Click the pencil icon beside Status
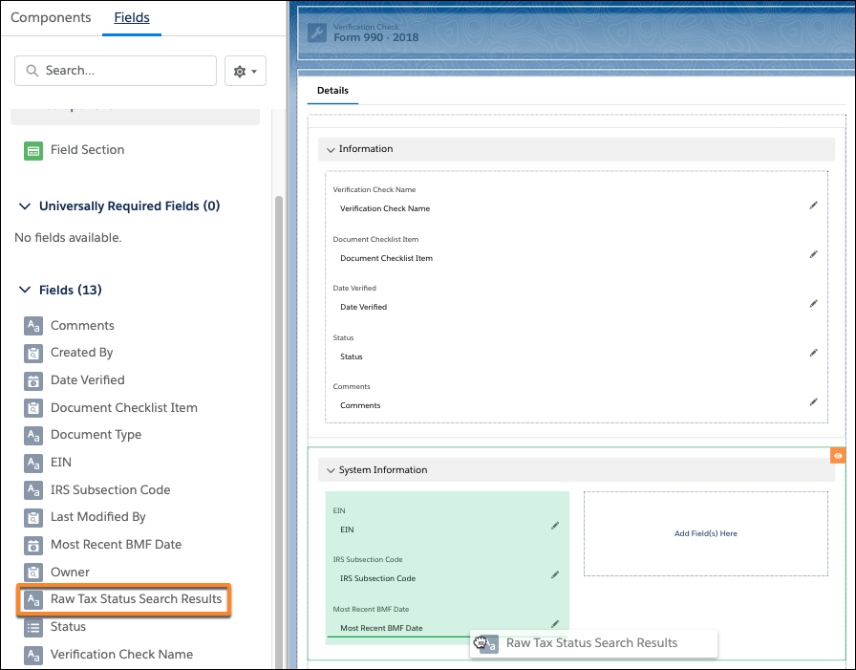This screenshot has height=670, width=856. (x=813, y=353)
